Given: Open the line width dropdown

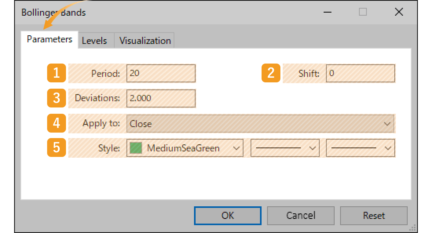Looking at the screenshot, I should 361,148.
